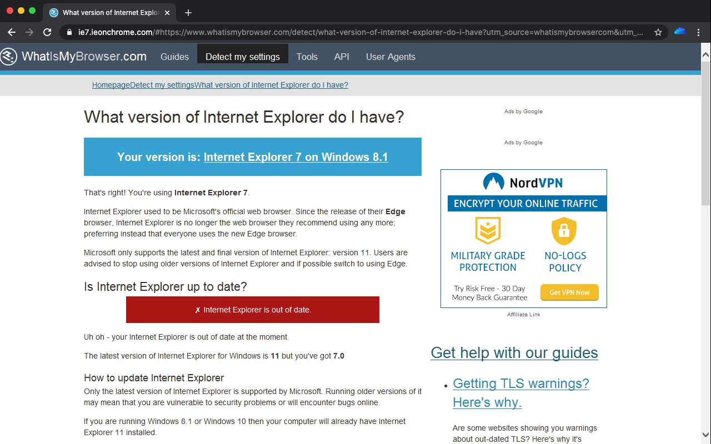The width and height of the screenshot is (711, 444).
Task: Click NO-LOGS POLICY text
Action: coord(565,261)
